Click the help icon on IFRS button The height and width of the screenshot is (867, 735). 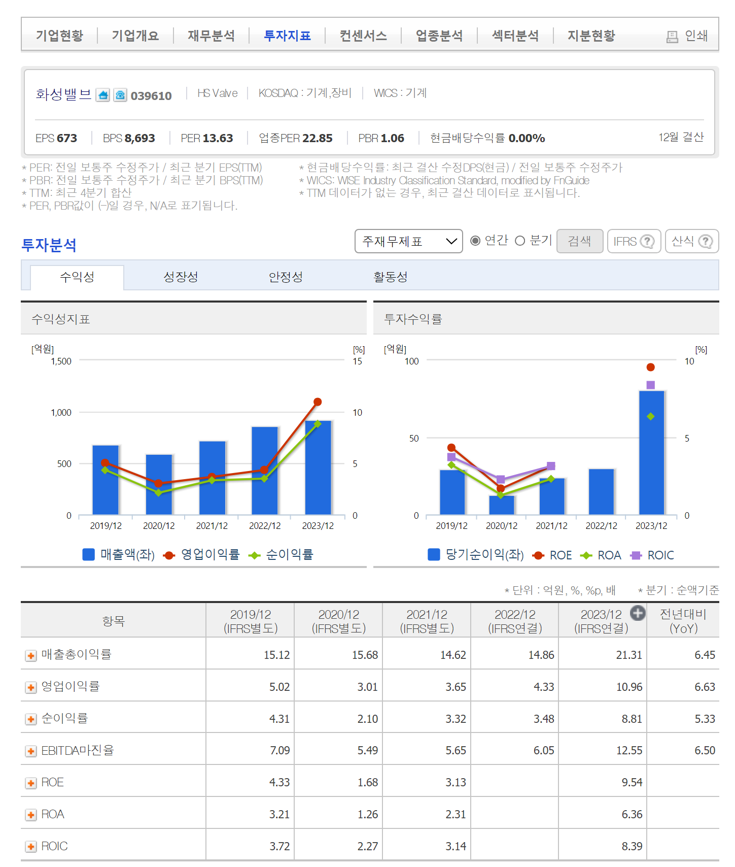647,241
